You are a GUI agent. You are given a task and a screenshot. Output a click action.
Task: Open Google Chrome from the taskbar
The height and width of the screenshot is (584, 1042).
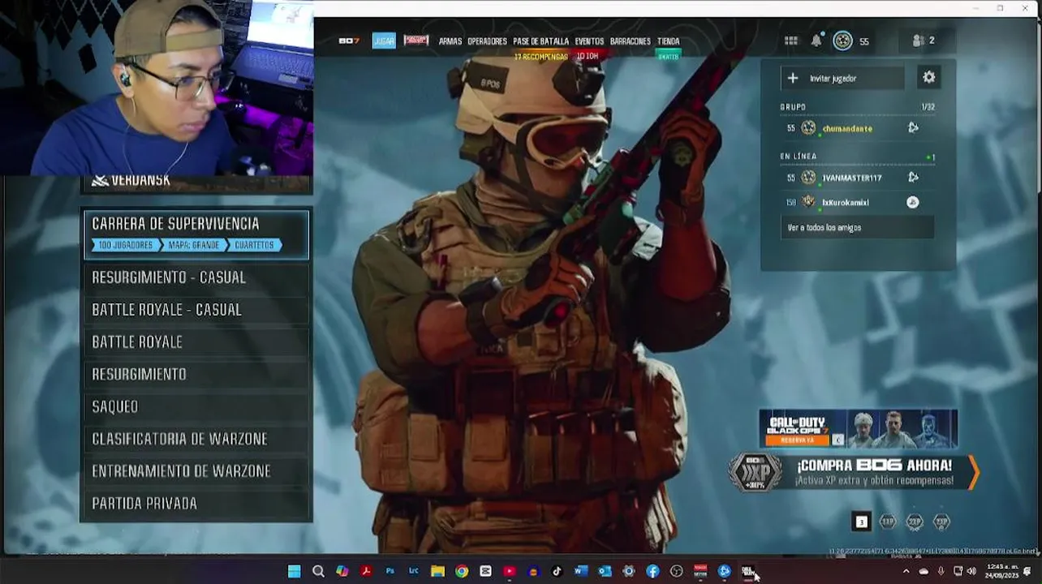[x=462, y=571]
